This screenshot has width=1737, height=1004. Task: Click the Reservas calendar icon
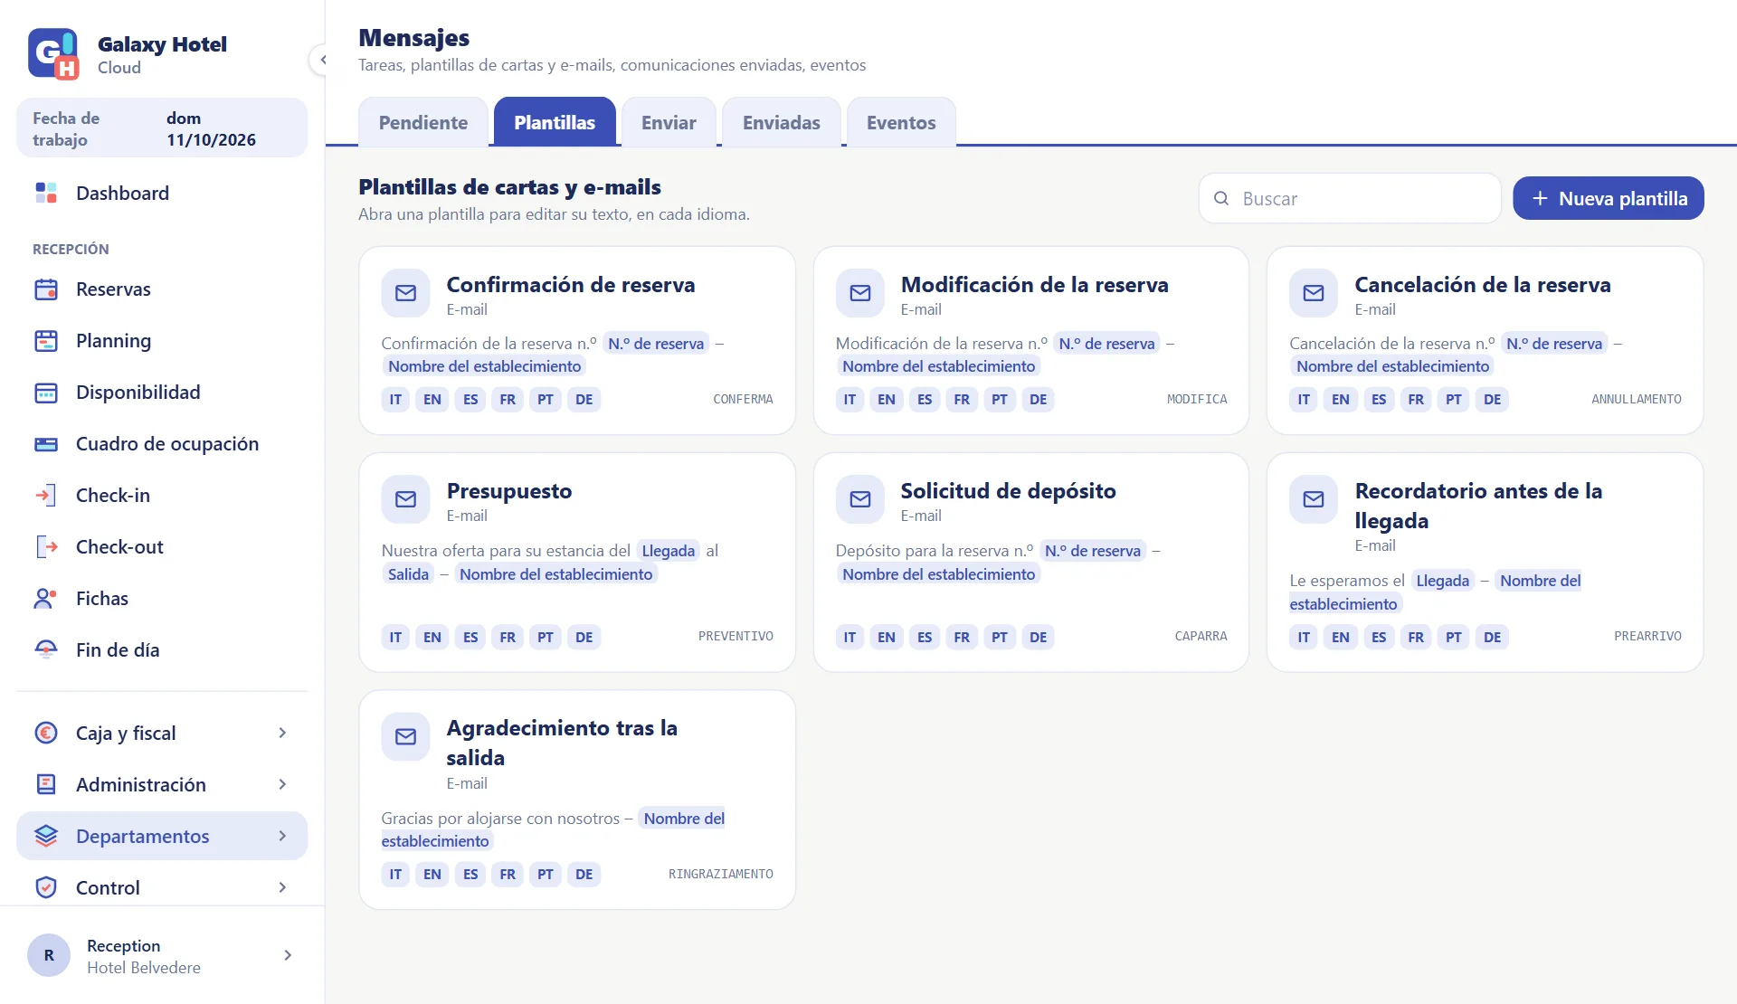tap(46, 289)
